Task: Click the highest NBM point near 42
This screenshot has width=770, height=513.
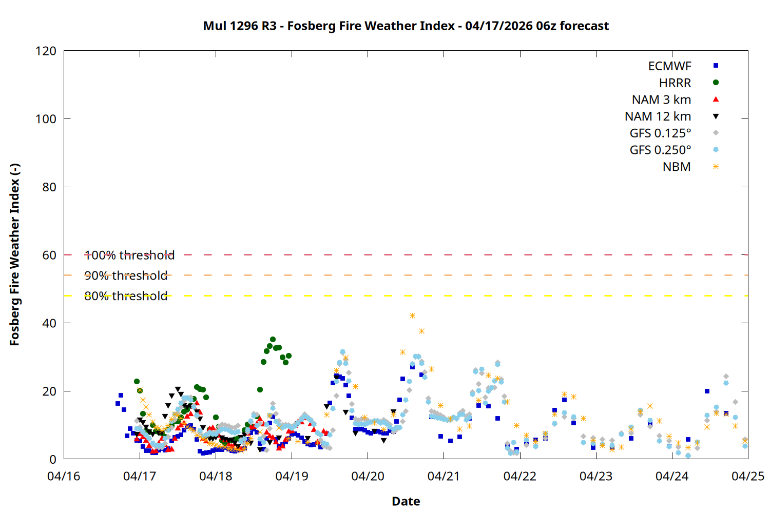Action: [x=412, y=316]
